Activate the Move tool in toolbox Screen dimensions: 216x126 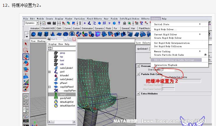[x=26, y=56]
